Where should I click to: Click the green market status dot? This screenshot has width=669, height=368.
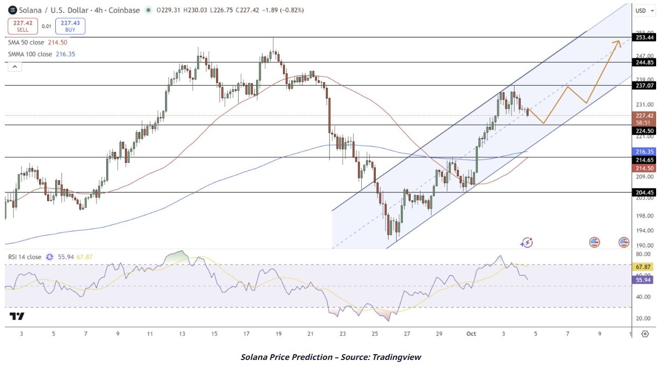tap(148, 10)
